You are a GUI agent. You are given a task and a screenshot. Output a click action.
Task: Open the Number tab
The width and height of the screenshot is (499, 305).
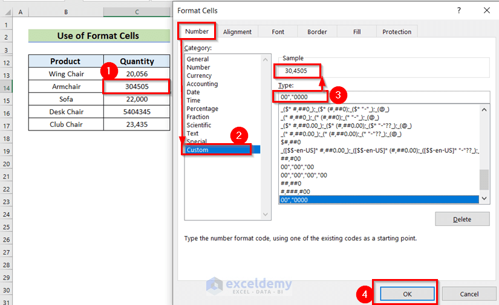(197, 31)
